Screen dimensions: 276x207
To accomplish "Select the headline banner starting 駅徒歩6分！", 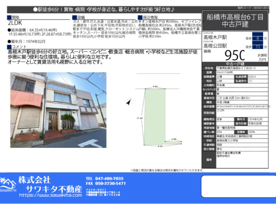I will pos(104,9).
